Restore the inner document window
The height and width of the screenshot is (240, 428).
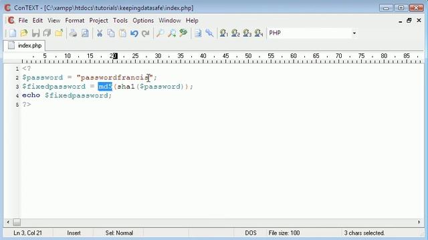tap(409, 21)
